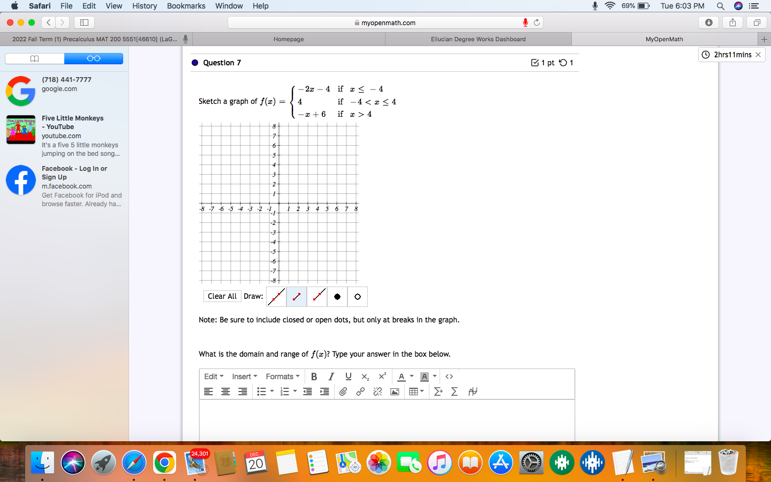The width and height of the screenshot is (771, 482).
Task: Select the ray drawing tool
Action: (x=316, y=297)
